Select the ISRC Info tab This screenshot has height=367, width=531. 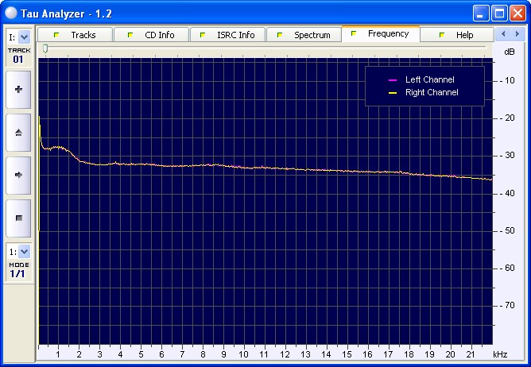click(x=227, y=35)
